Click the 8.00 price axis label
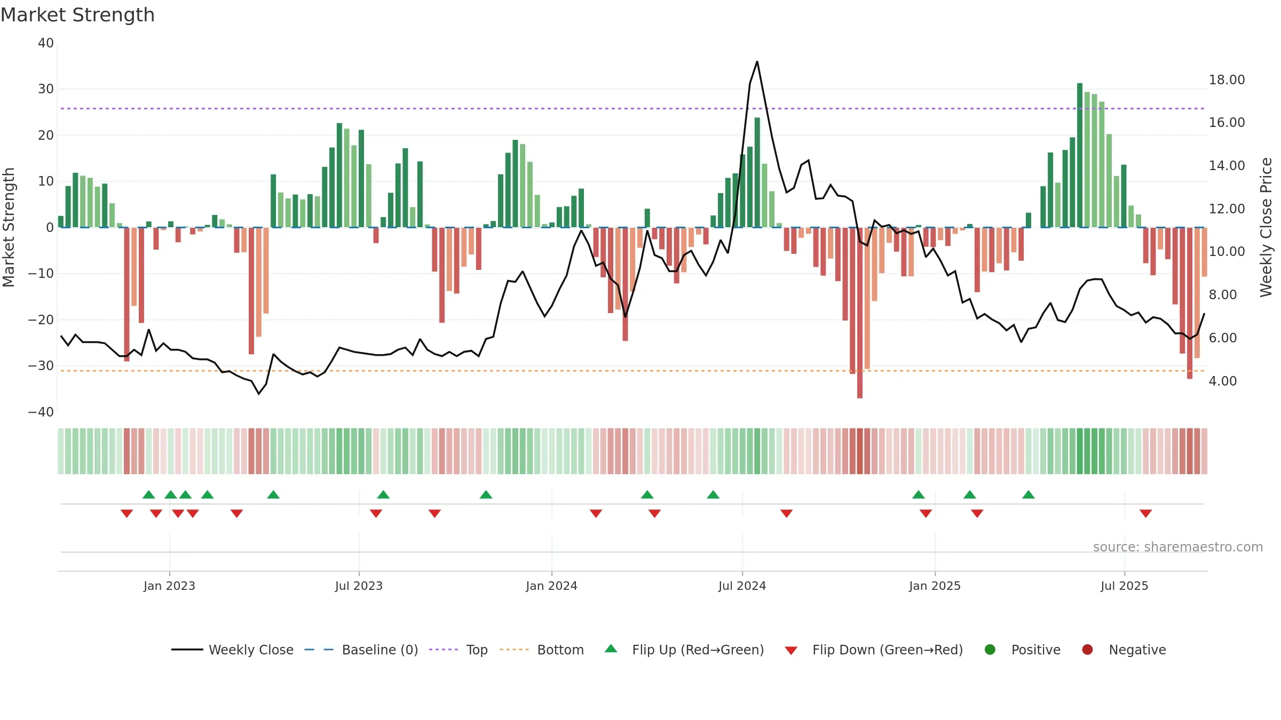 click(x=1222, y=295)
